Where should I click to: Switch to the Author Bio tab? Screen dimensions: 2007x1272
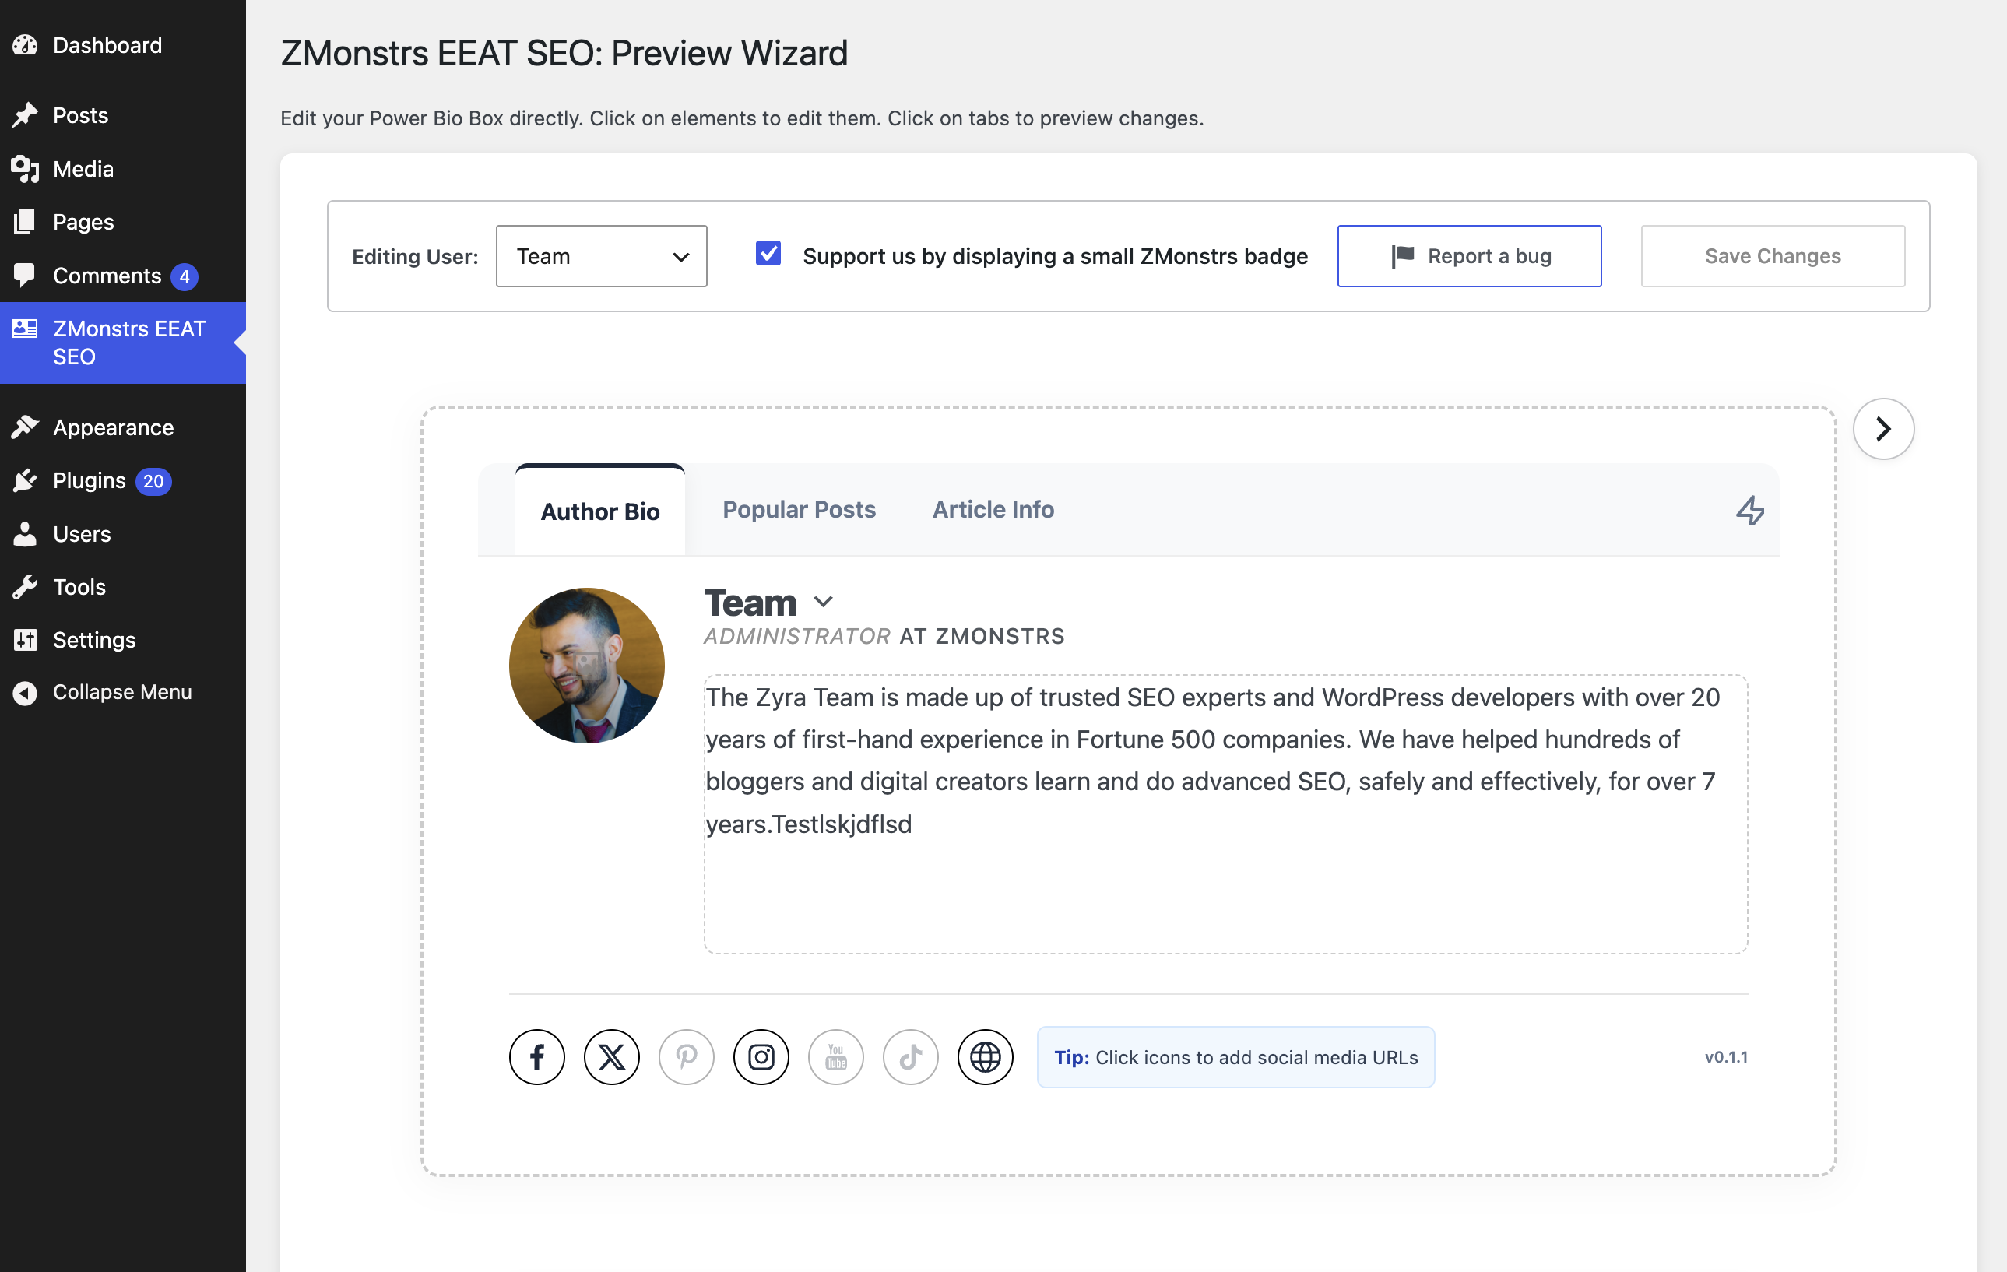600,511
